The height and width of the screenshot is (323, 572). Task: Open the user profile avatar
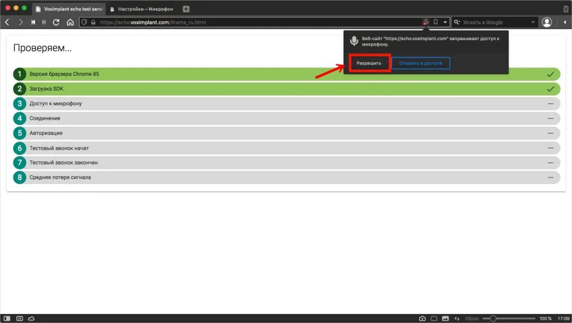[x=546, y=22]
